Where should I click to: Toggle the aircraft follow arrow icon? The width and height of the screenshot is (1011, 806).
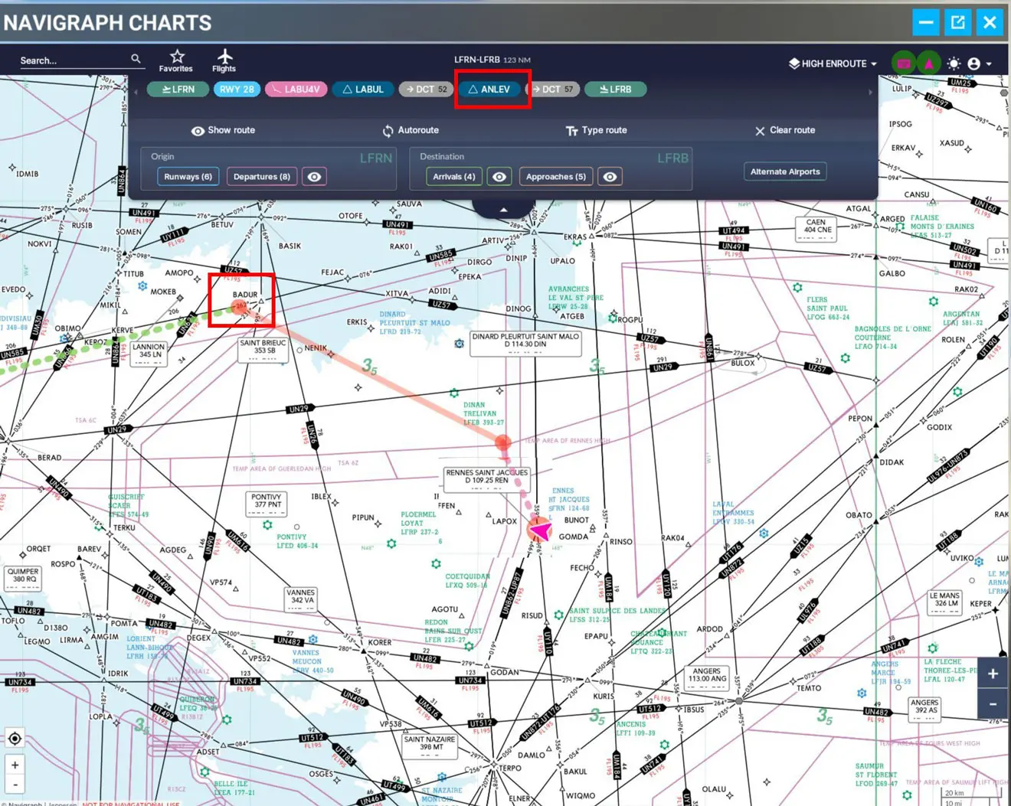[x=928, y=64]
